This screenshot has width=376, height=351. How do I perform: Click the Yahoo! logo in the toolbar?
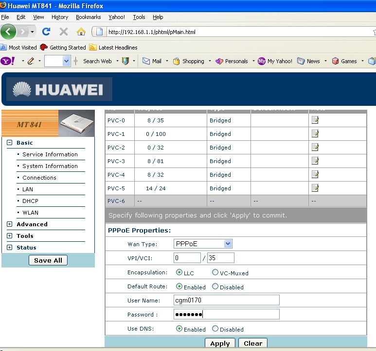coord(8,61)
